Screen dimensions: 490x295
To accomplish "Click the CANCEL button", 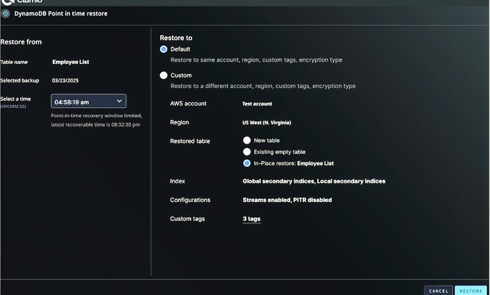I will tap(438, 291).
